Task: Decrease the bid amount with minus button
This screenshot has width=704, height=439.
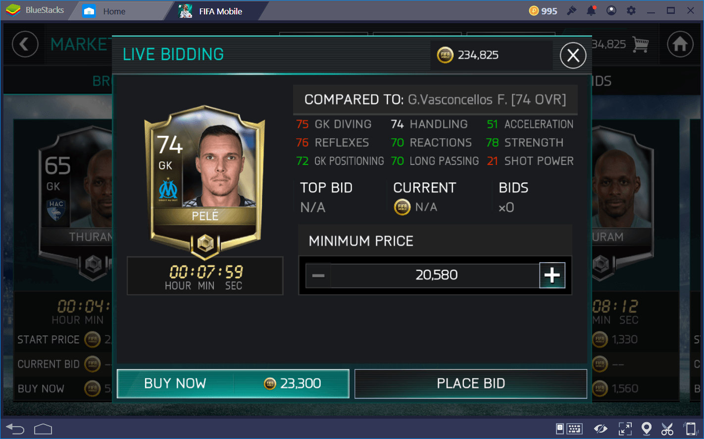Action: (x=318, y=275)
